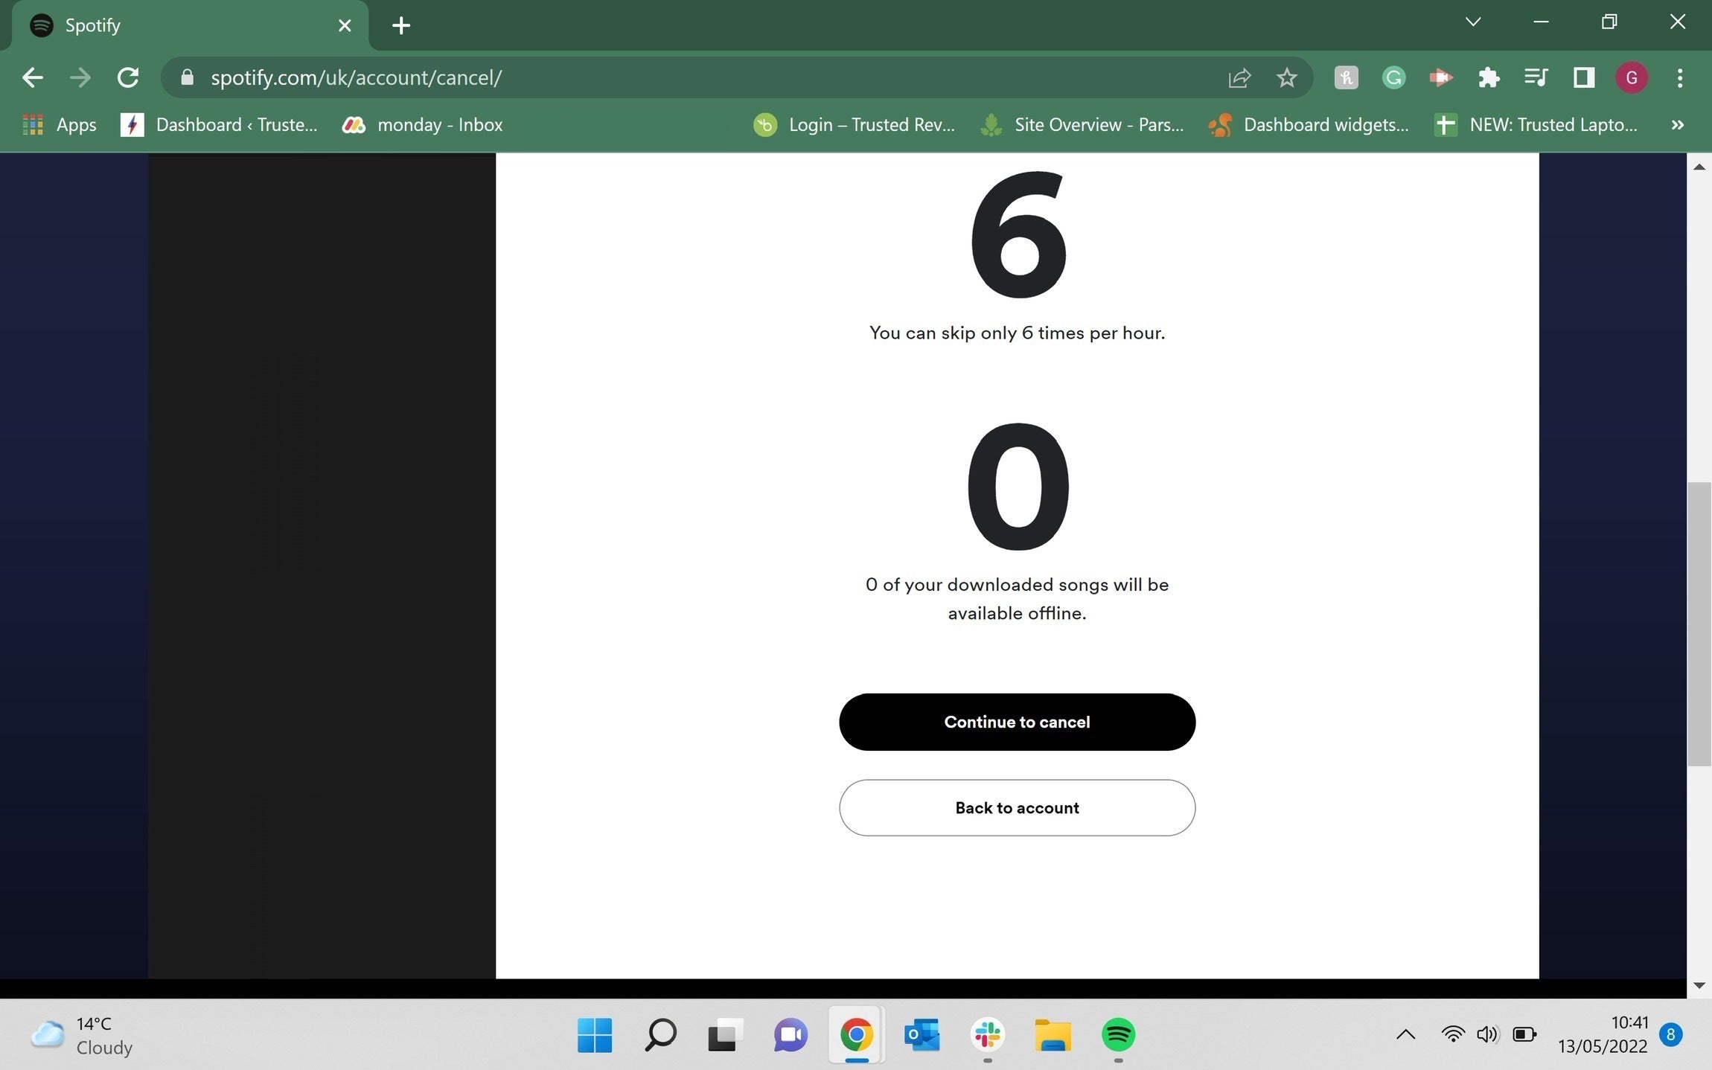The height and width of the screenshot is (1070, 1712).
Task: Open the Grammarly extension icon
Action: click(x=1393, y=77)
